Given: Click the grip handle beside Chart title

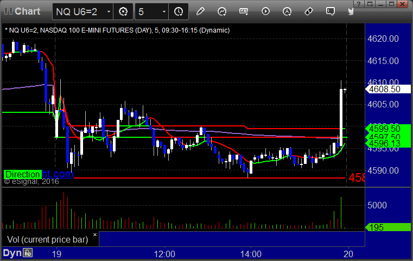Looking at the screenshot, I should coord(8,11).
